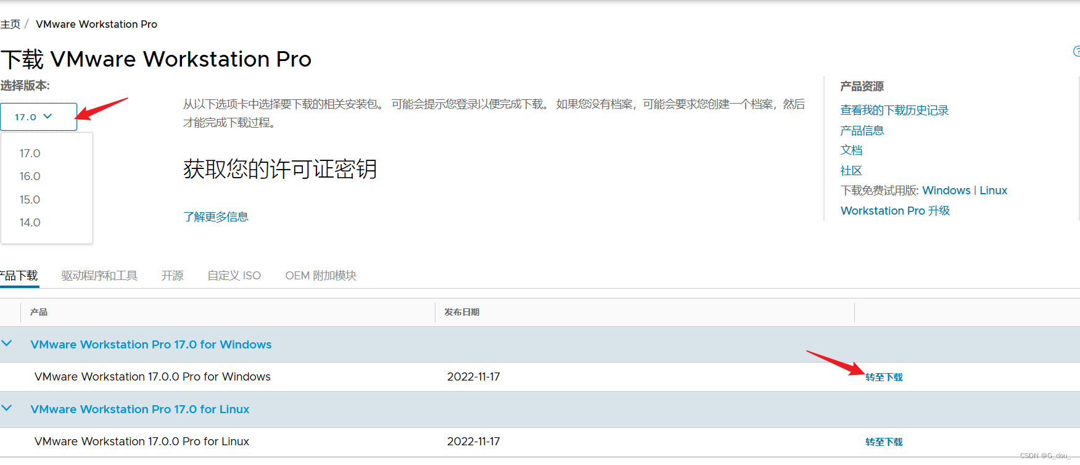Open 查看我的下载历史记录 link
Image resolution: width=1080 pixels, height=465 pixels.
click(x=894, y=110)
